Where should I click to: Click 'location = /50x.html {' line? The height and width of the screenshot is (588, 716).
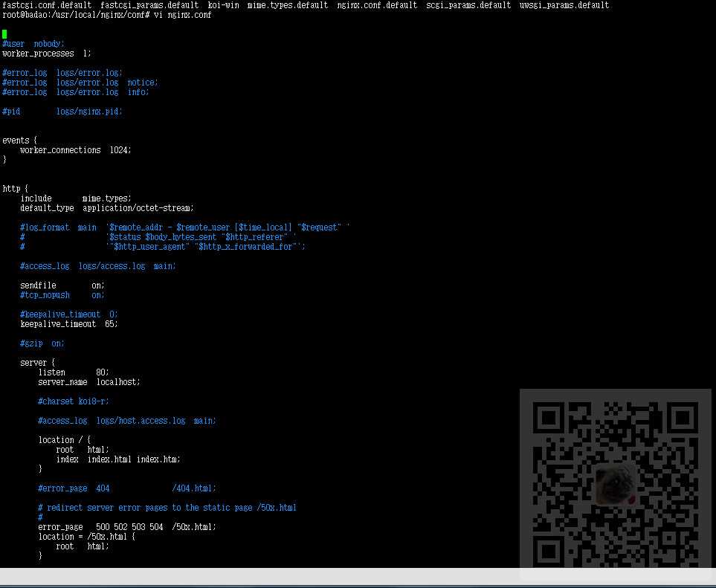[x=87, y=537]
